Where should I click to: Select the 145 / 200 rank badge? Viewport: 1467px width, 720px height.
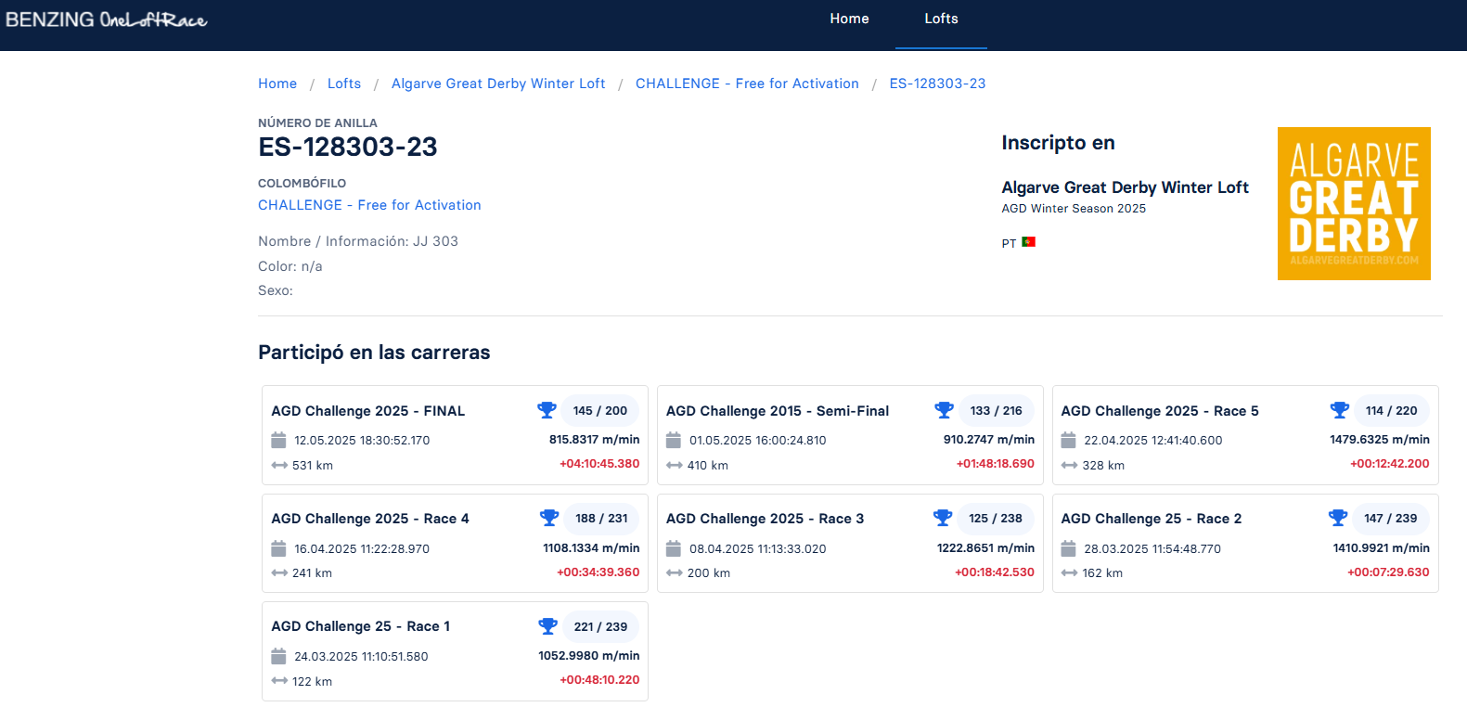coord(599,410)
